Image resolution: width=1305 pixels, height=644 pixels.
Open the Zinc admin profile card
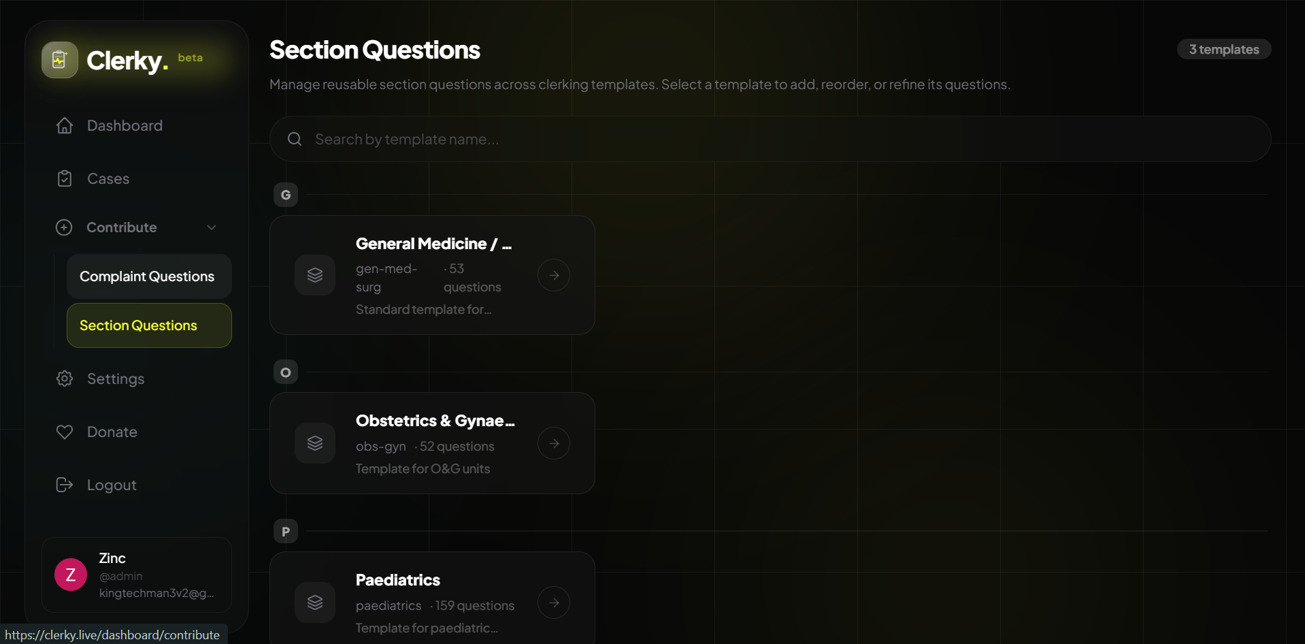pyautogui.click(x=137, y=575)
